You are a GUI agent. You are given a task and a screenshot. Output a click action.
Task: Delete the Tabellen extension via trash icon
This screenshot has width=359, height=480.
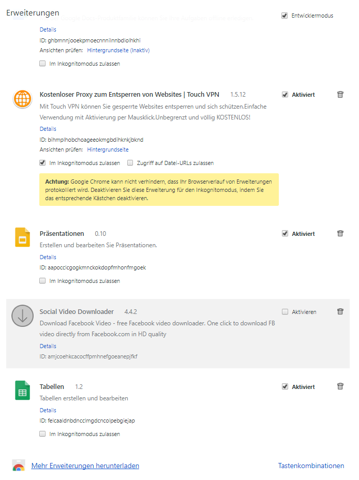pos(340,386)
